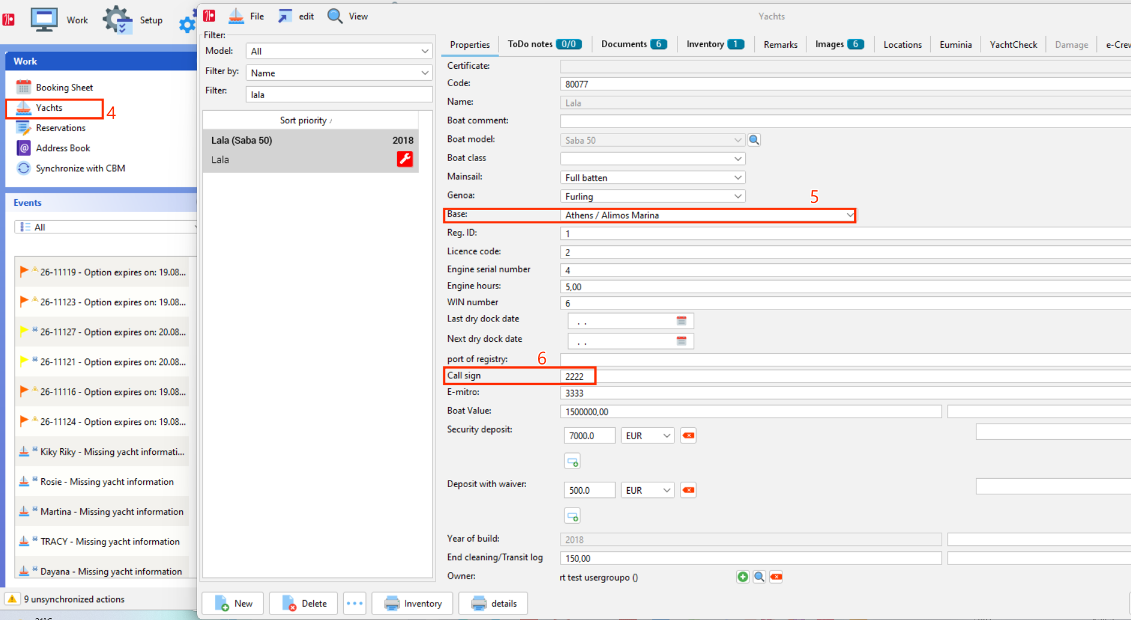Select Yachts in Work panel
The height and width of the screenshot is (620, 1131).
49,108
